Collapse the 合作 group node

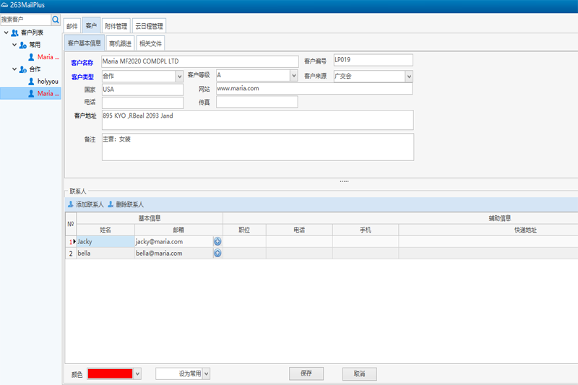[14, 69]
